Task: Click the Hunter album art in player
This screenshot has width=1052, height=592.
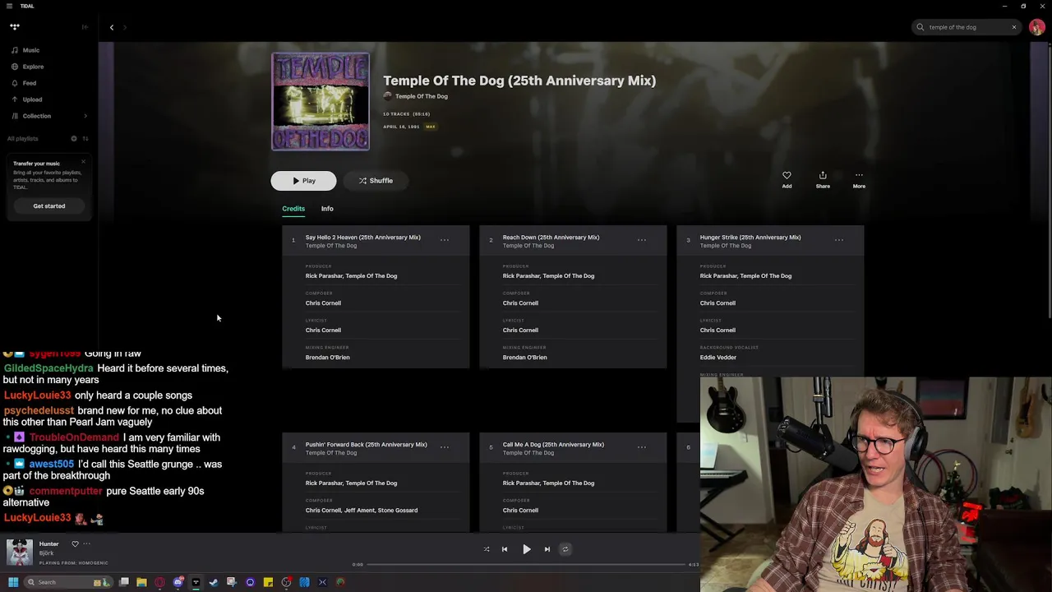Action: [20, 553]
